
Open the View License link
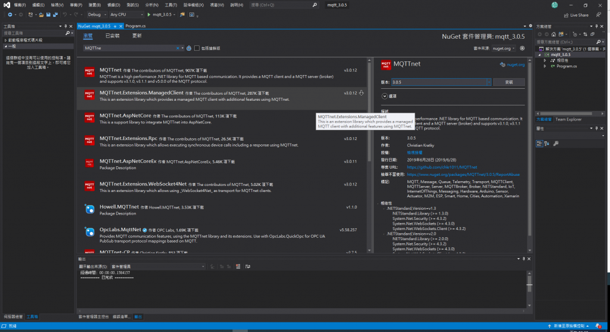click(x=415, y=153)
